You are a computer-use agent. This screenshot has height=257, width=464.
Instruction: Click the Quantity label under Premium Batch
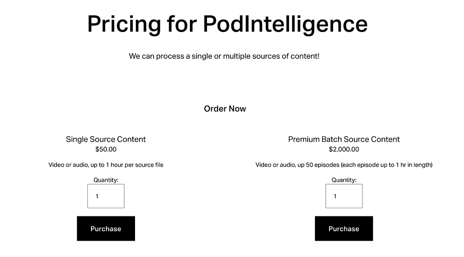[344, 180]
